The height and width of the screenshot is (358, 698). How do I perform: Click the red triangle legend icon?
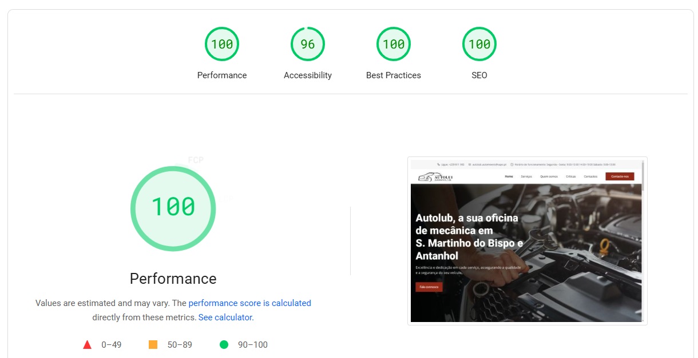click(88, 344)
